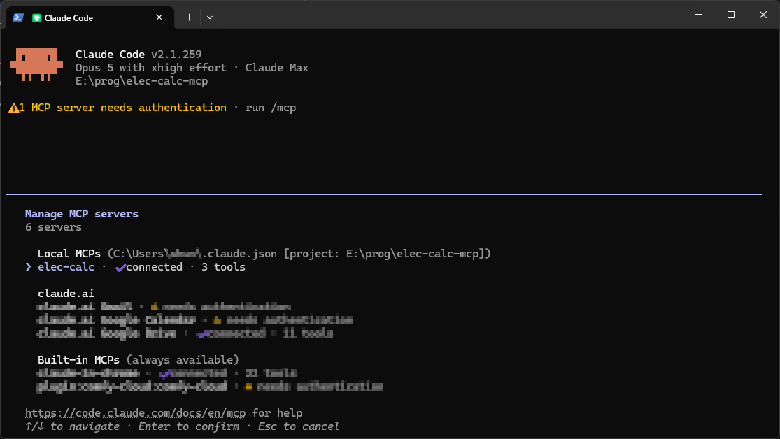Click the 'run /mcp' text
This screenshot has height=439, width=780.
[x=271, y=108]
